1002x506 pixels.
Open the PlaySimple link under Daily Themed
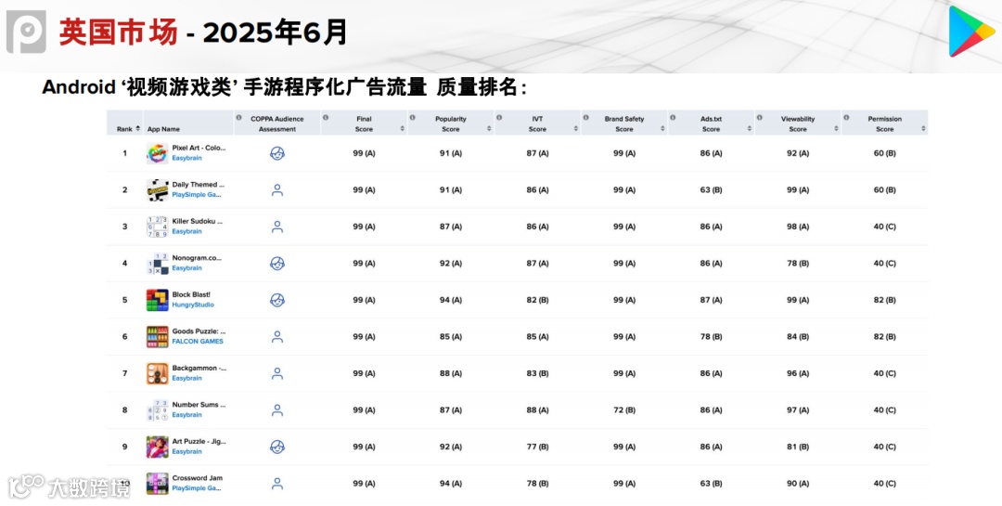pos(197,194)
